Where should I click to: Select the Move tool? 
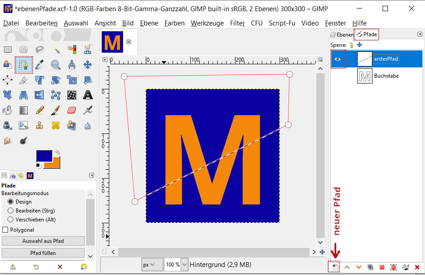(x=87, y=65)
